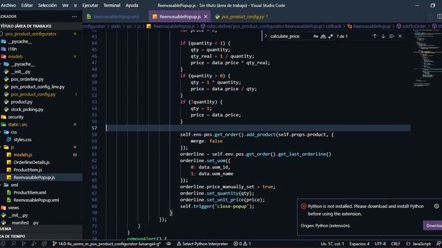442x248 pixels.
Task: Open pos_orderline.py in the explorer
Action: [27, 79]
